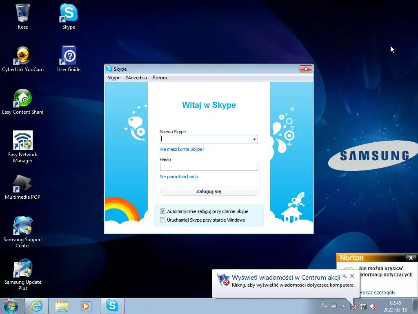Close the Skype login window

pyautogui.click(x=306, y=69)
